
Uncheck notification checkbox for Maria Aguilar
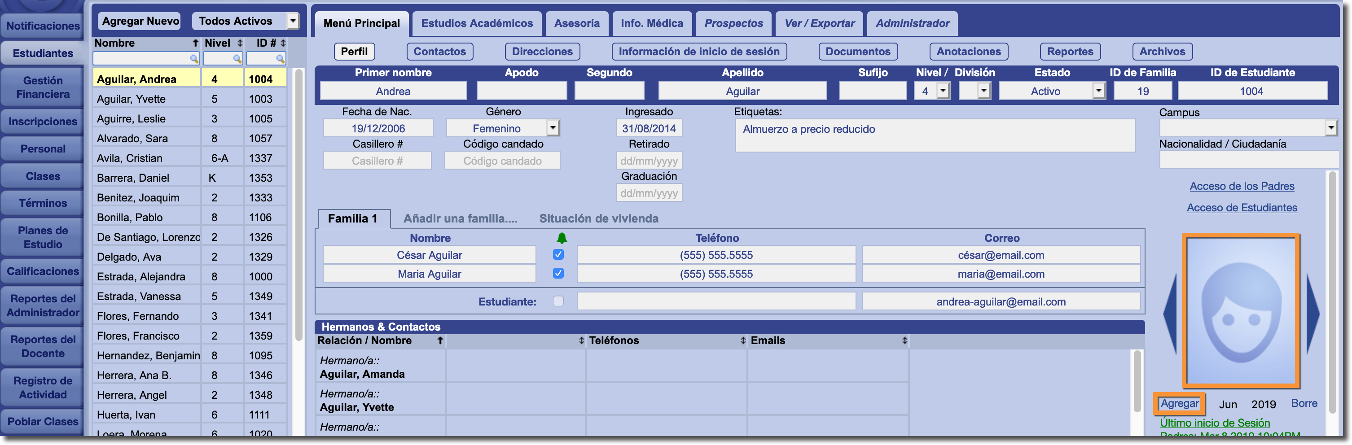[558, 273]
